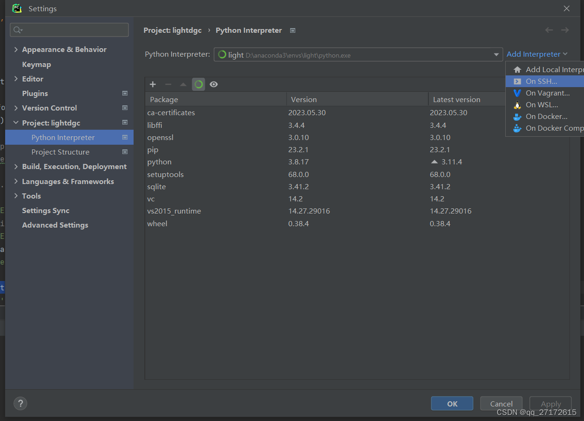Select the sqlite package row
The image size is (584, 421).
coord(357,186)
